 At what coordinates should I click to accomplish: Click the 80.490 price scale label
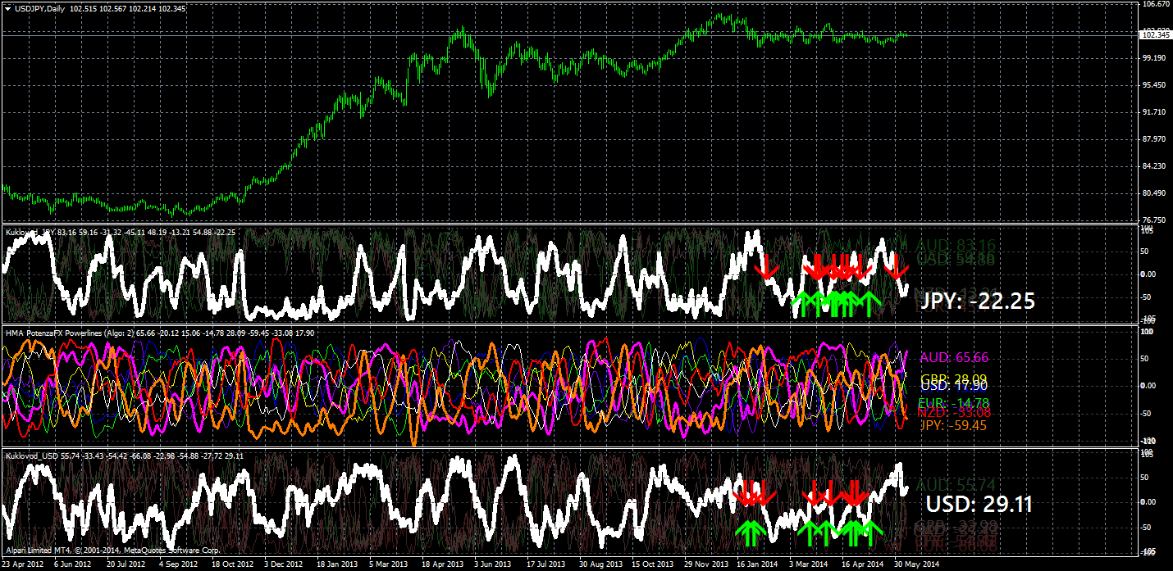(x=1153, y=193)
